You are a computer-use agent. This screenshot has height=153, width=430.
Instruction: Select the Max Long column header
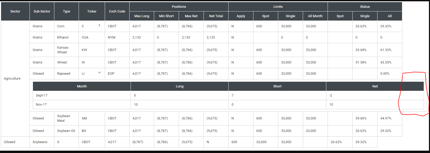pos(142,16)
